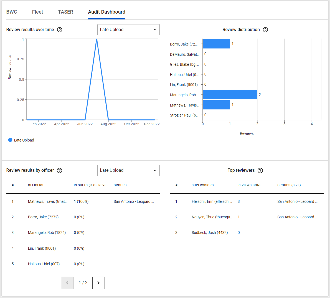Click the disabled previous page arrow
This screenshot has width=330, height=298.
pyautogui.click(x=67, y=282)
